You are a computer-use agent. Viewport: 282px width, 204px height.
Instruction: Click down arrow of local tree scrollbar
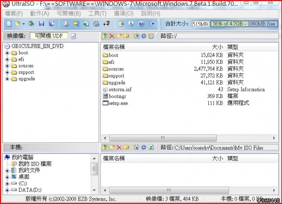pyautogui.click(x=94, y=190)
